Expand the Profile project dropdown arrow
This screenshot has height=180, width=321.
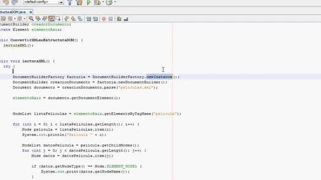pyautogui.click(x=115, y=2)
